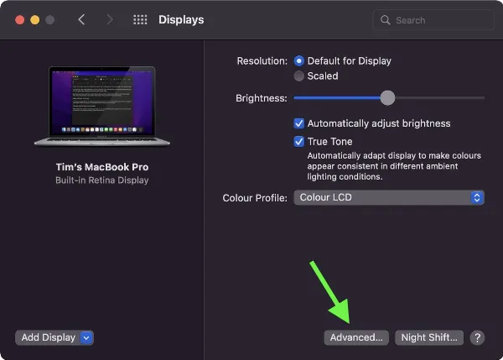
Task: Open the Night Shift… settings
Action: pyautogui.click(x=429, y=337)
